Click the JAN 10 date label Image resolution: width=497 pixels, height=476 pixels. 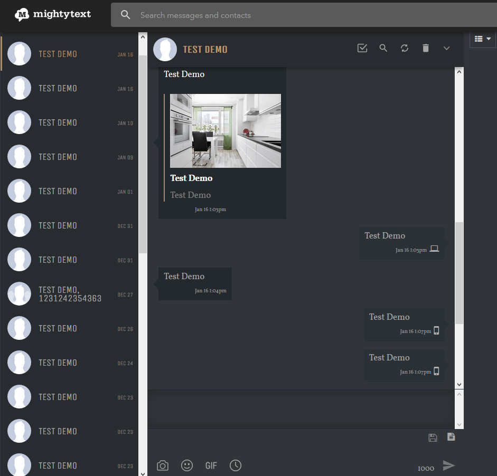pyautogui.click(x=125, y=123)
